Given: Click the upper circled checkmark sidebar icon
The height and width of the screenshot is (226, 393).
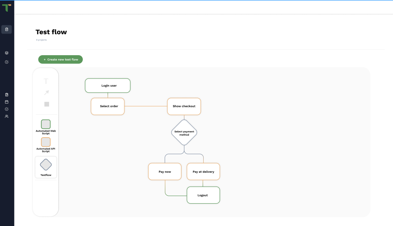Looking at the screenshot, I should (6, 62).
